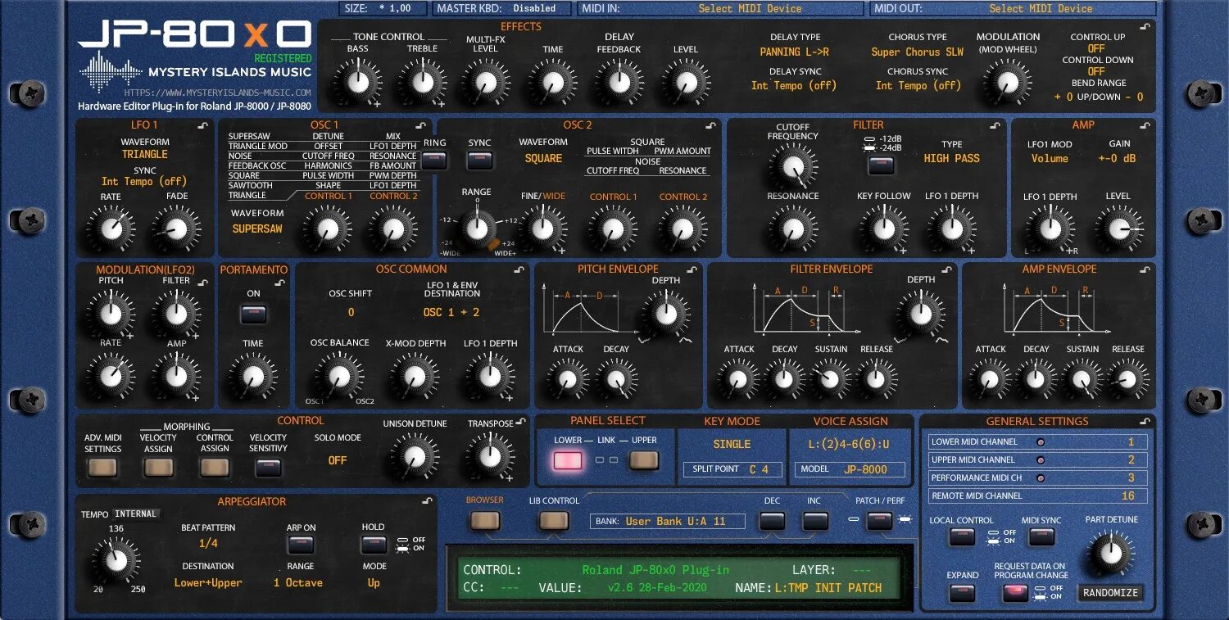1229x620 pixels.
Task: Click the PART DETUNE knob
Action: (x=1110, y=552)
